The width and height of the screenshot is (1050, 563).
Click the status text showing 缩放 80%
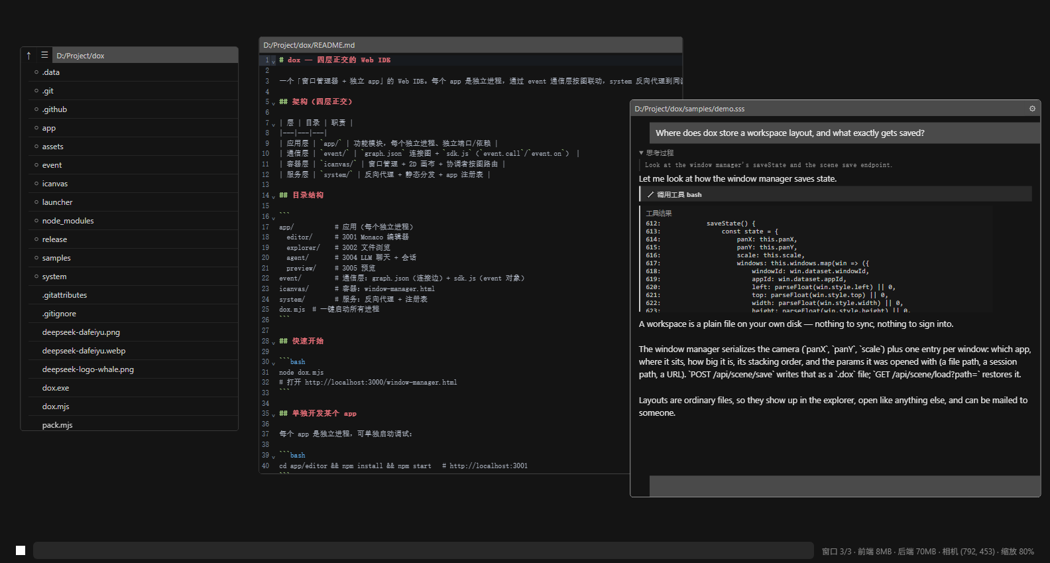(x=1018, y=552)
